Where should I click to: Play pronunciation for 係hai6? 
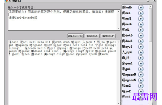tap(141, 7)
